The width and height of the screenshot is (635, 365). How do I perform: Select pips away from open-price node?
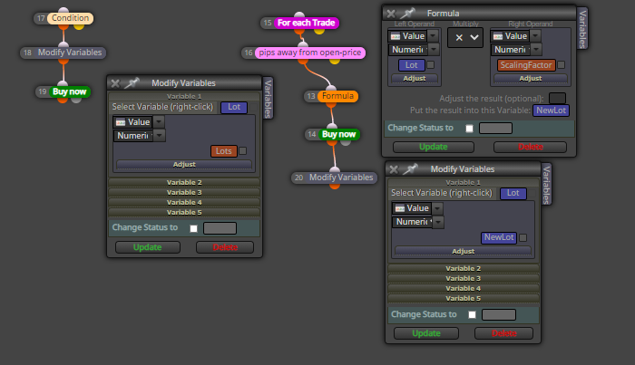coord(310,53)
